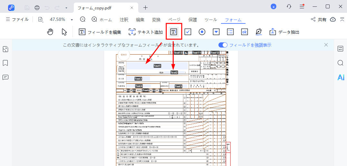Image resolution: width=347 pixels, height=166 pixels.
Task: Switch to the Tools (ツール) tab
Action: pyautogui.click(x=211, y=20)
